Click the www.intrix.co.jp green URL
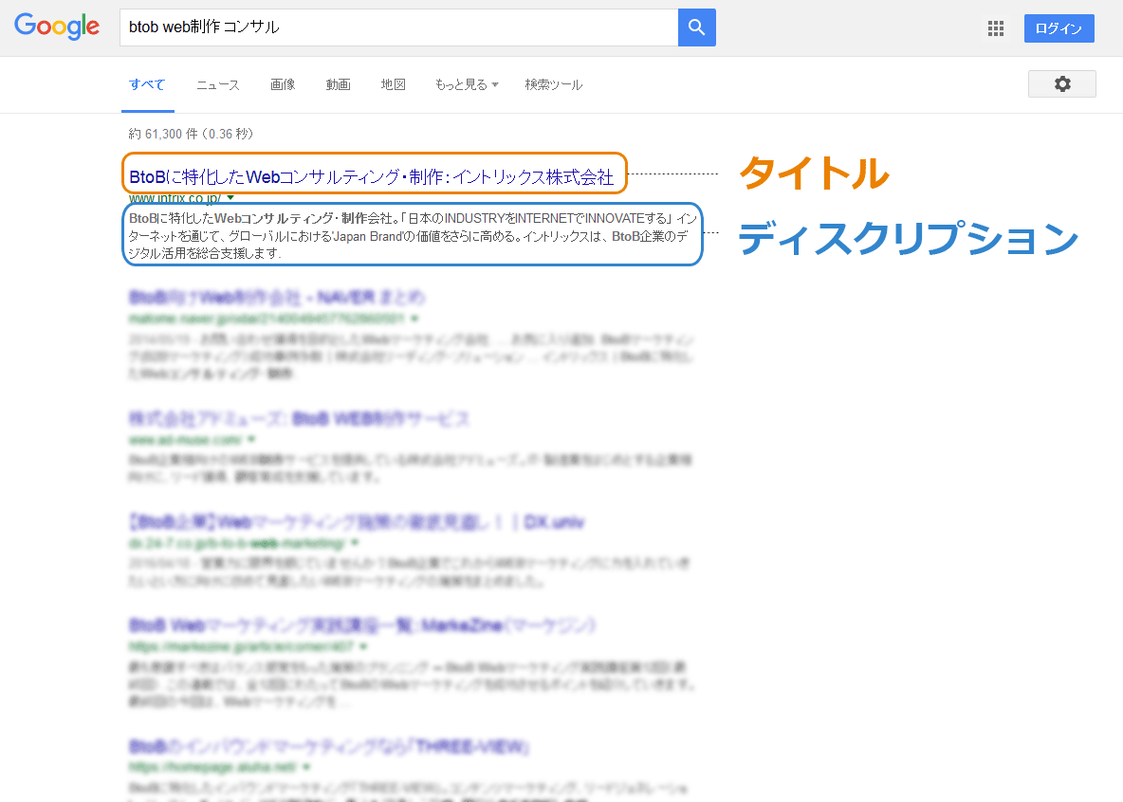 click(175, 198)
